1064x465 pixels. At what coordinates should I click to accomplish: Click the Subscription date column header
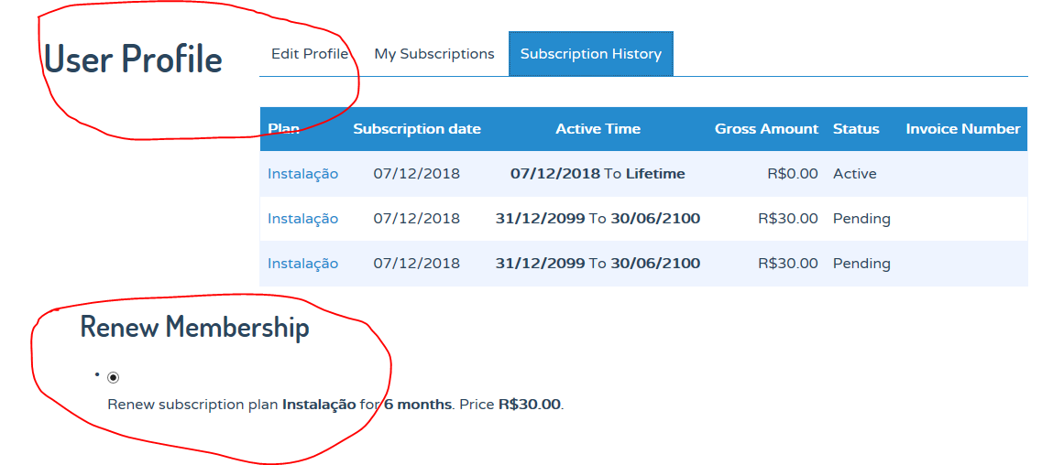(417, 129)
